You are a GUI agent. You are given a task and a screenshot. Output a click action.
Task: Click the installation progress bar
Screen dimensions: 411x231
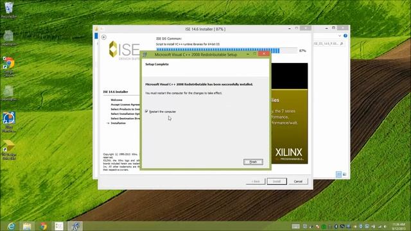pos(227,51)
